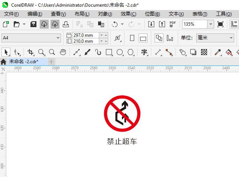Select the Connector tool

[169, 52]
